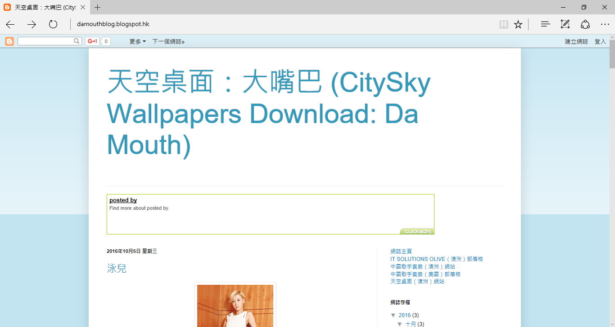Go to 下一個網誌» next blog
This screenshot has width=615, height=327.
168,41
